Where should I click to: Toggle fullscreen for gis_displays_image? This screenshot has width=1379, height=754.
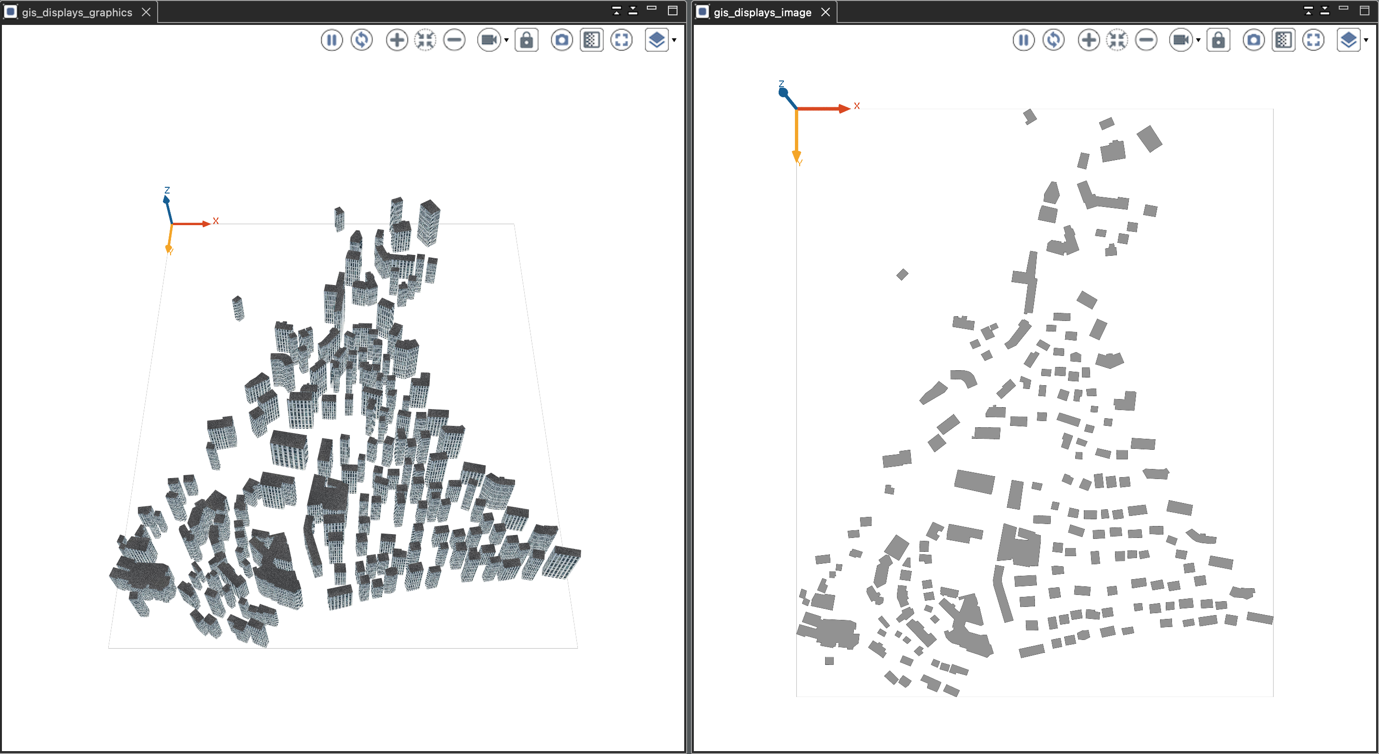[1313, 40]
